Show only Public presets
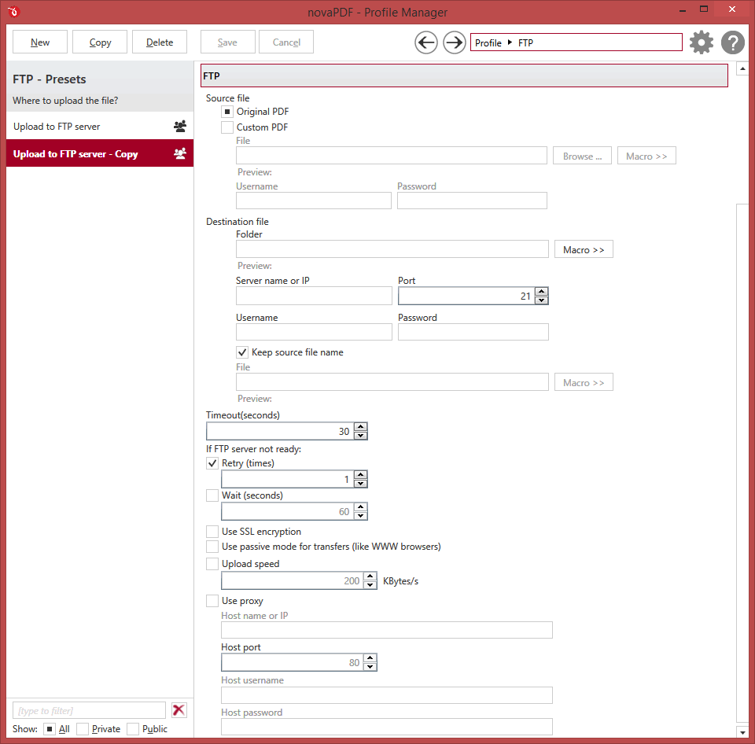 pos(133,729)
